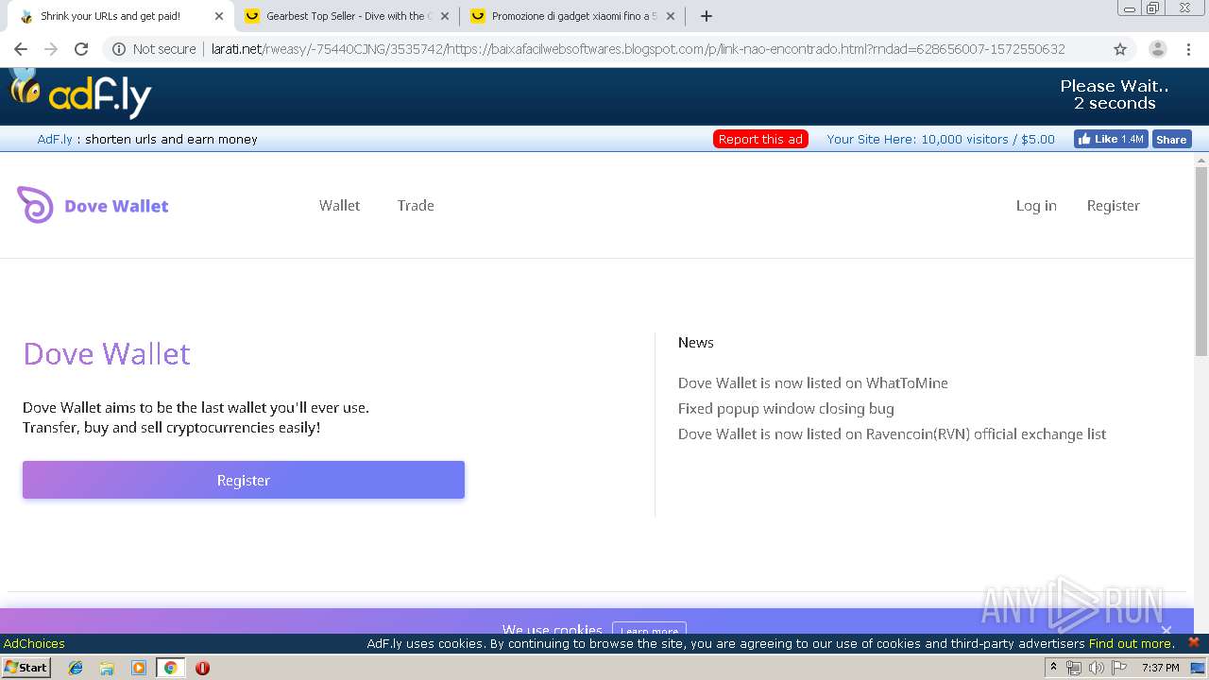This screenshot has width=1209, height=680.
Task: Select the Shrink your URLs tab
Action: coord(121,16)
